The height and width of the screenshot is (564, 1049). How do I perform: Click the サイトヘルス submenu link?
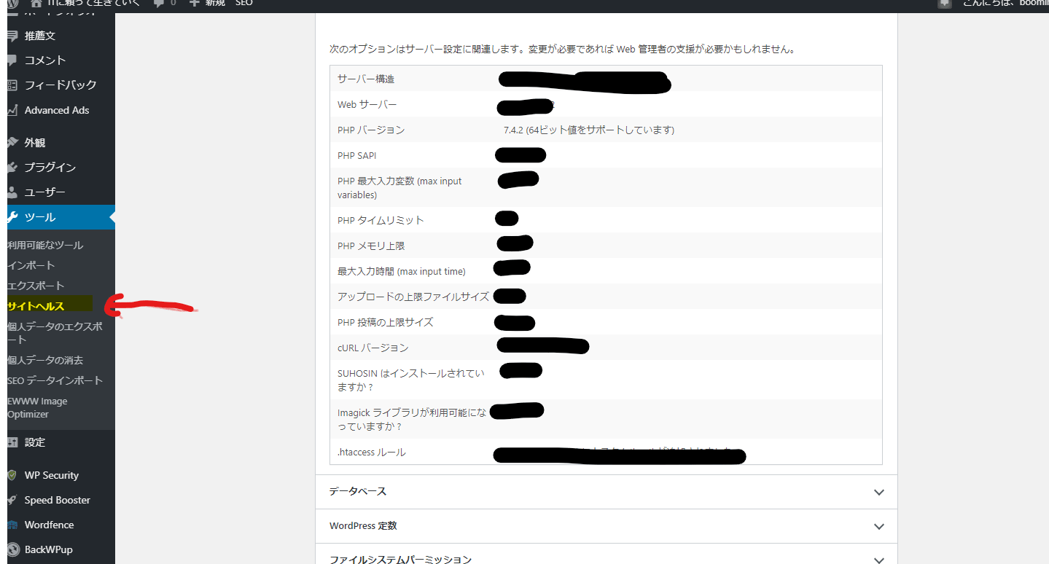[36, 306]
